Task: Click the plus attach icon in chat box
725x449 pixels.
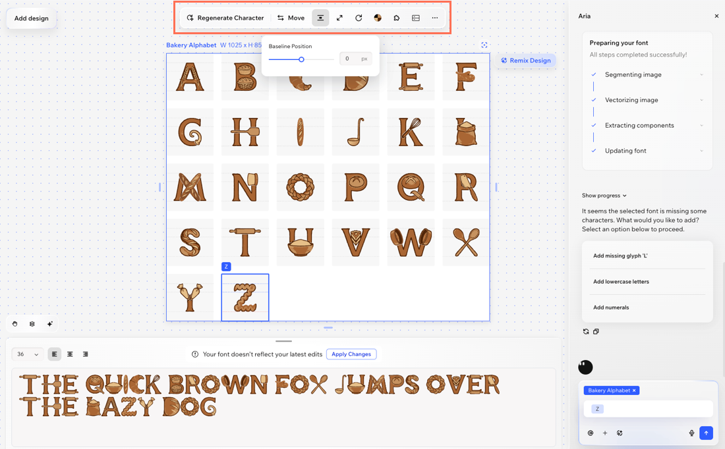Action: pyautogui.click(x=605, y=433)
